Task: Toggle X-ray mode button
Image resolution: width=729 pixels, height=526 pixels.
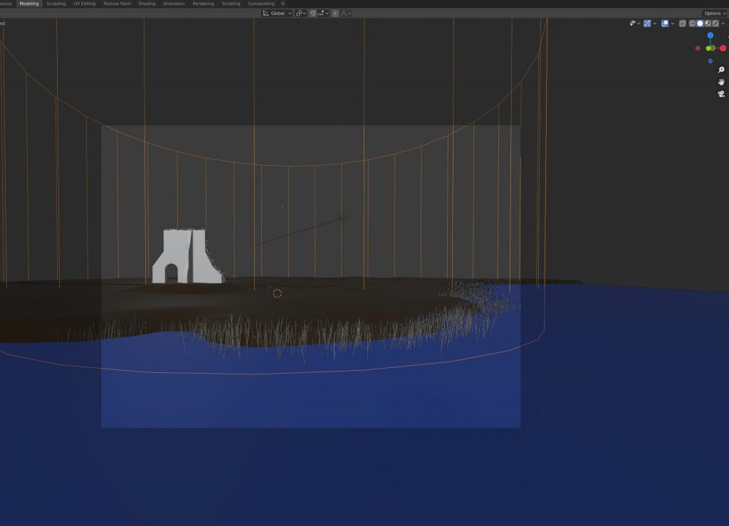Action: coord(682,23)
